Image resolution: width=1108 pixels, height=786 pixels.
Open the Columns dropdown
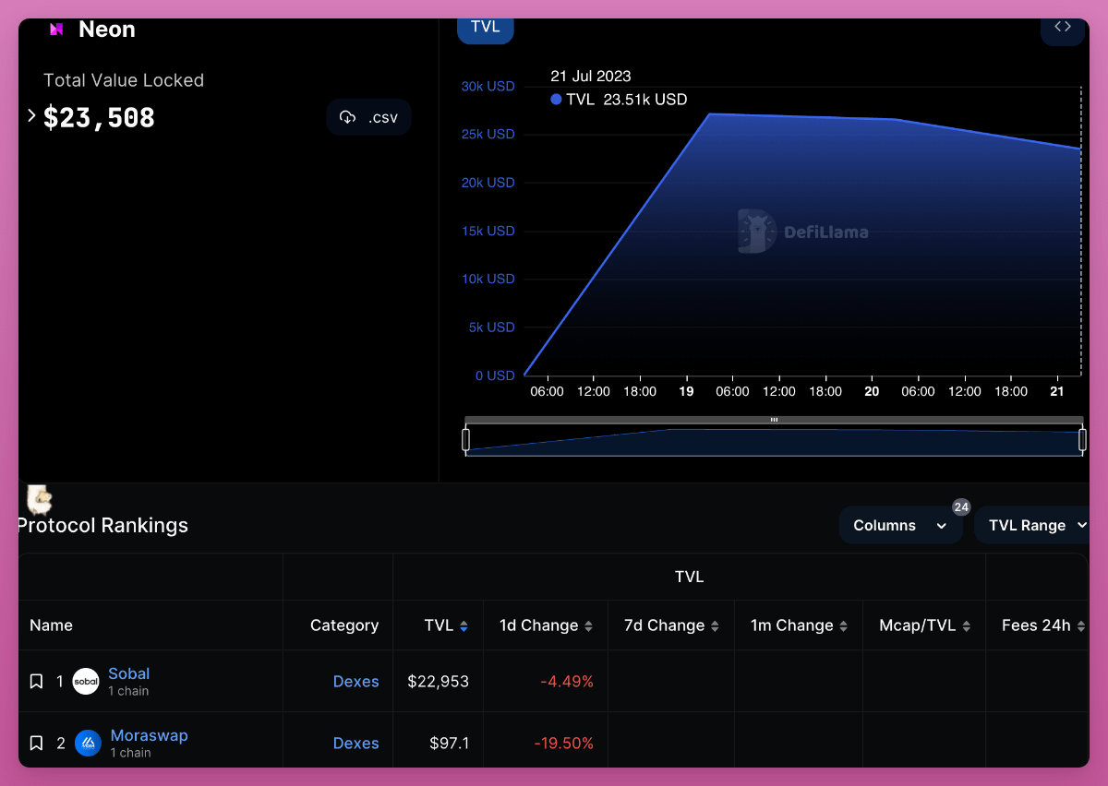[900, 526]
